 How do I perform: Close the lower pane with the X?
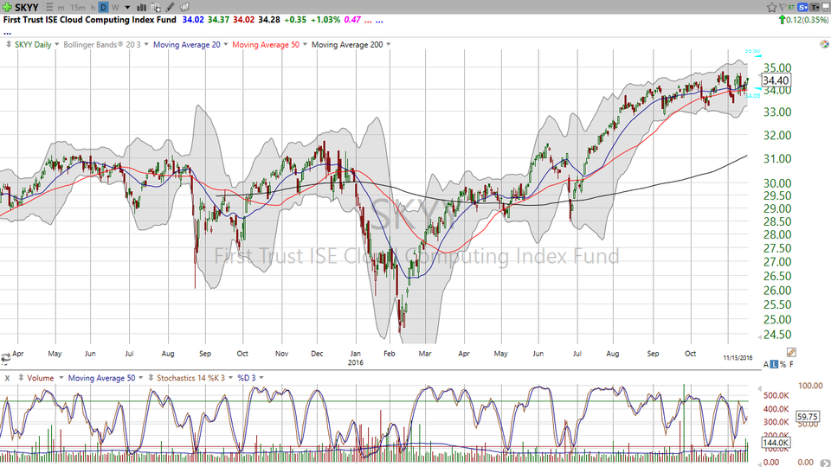coord(7,378)
